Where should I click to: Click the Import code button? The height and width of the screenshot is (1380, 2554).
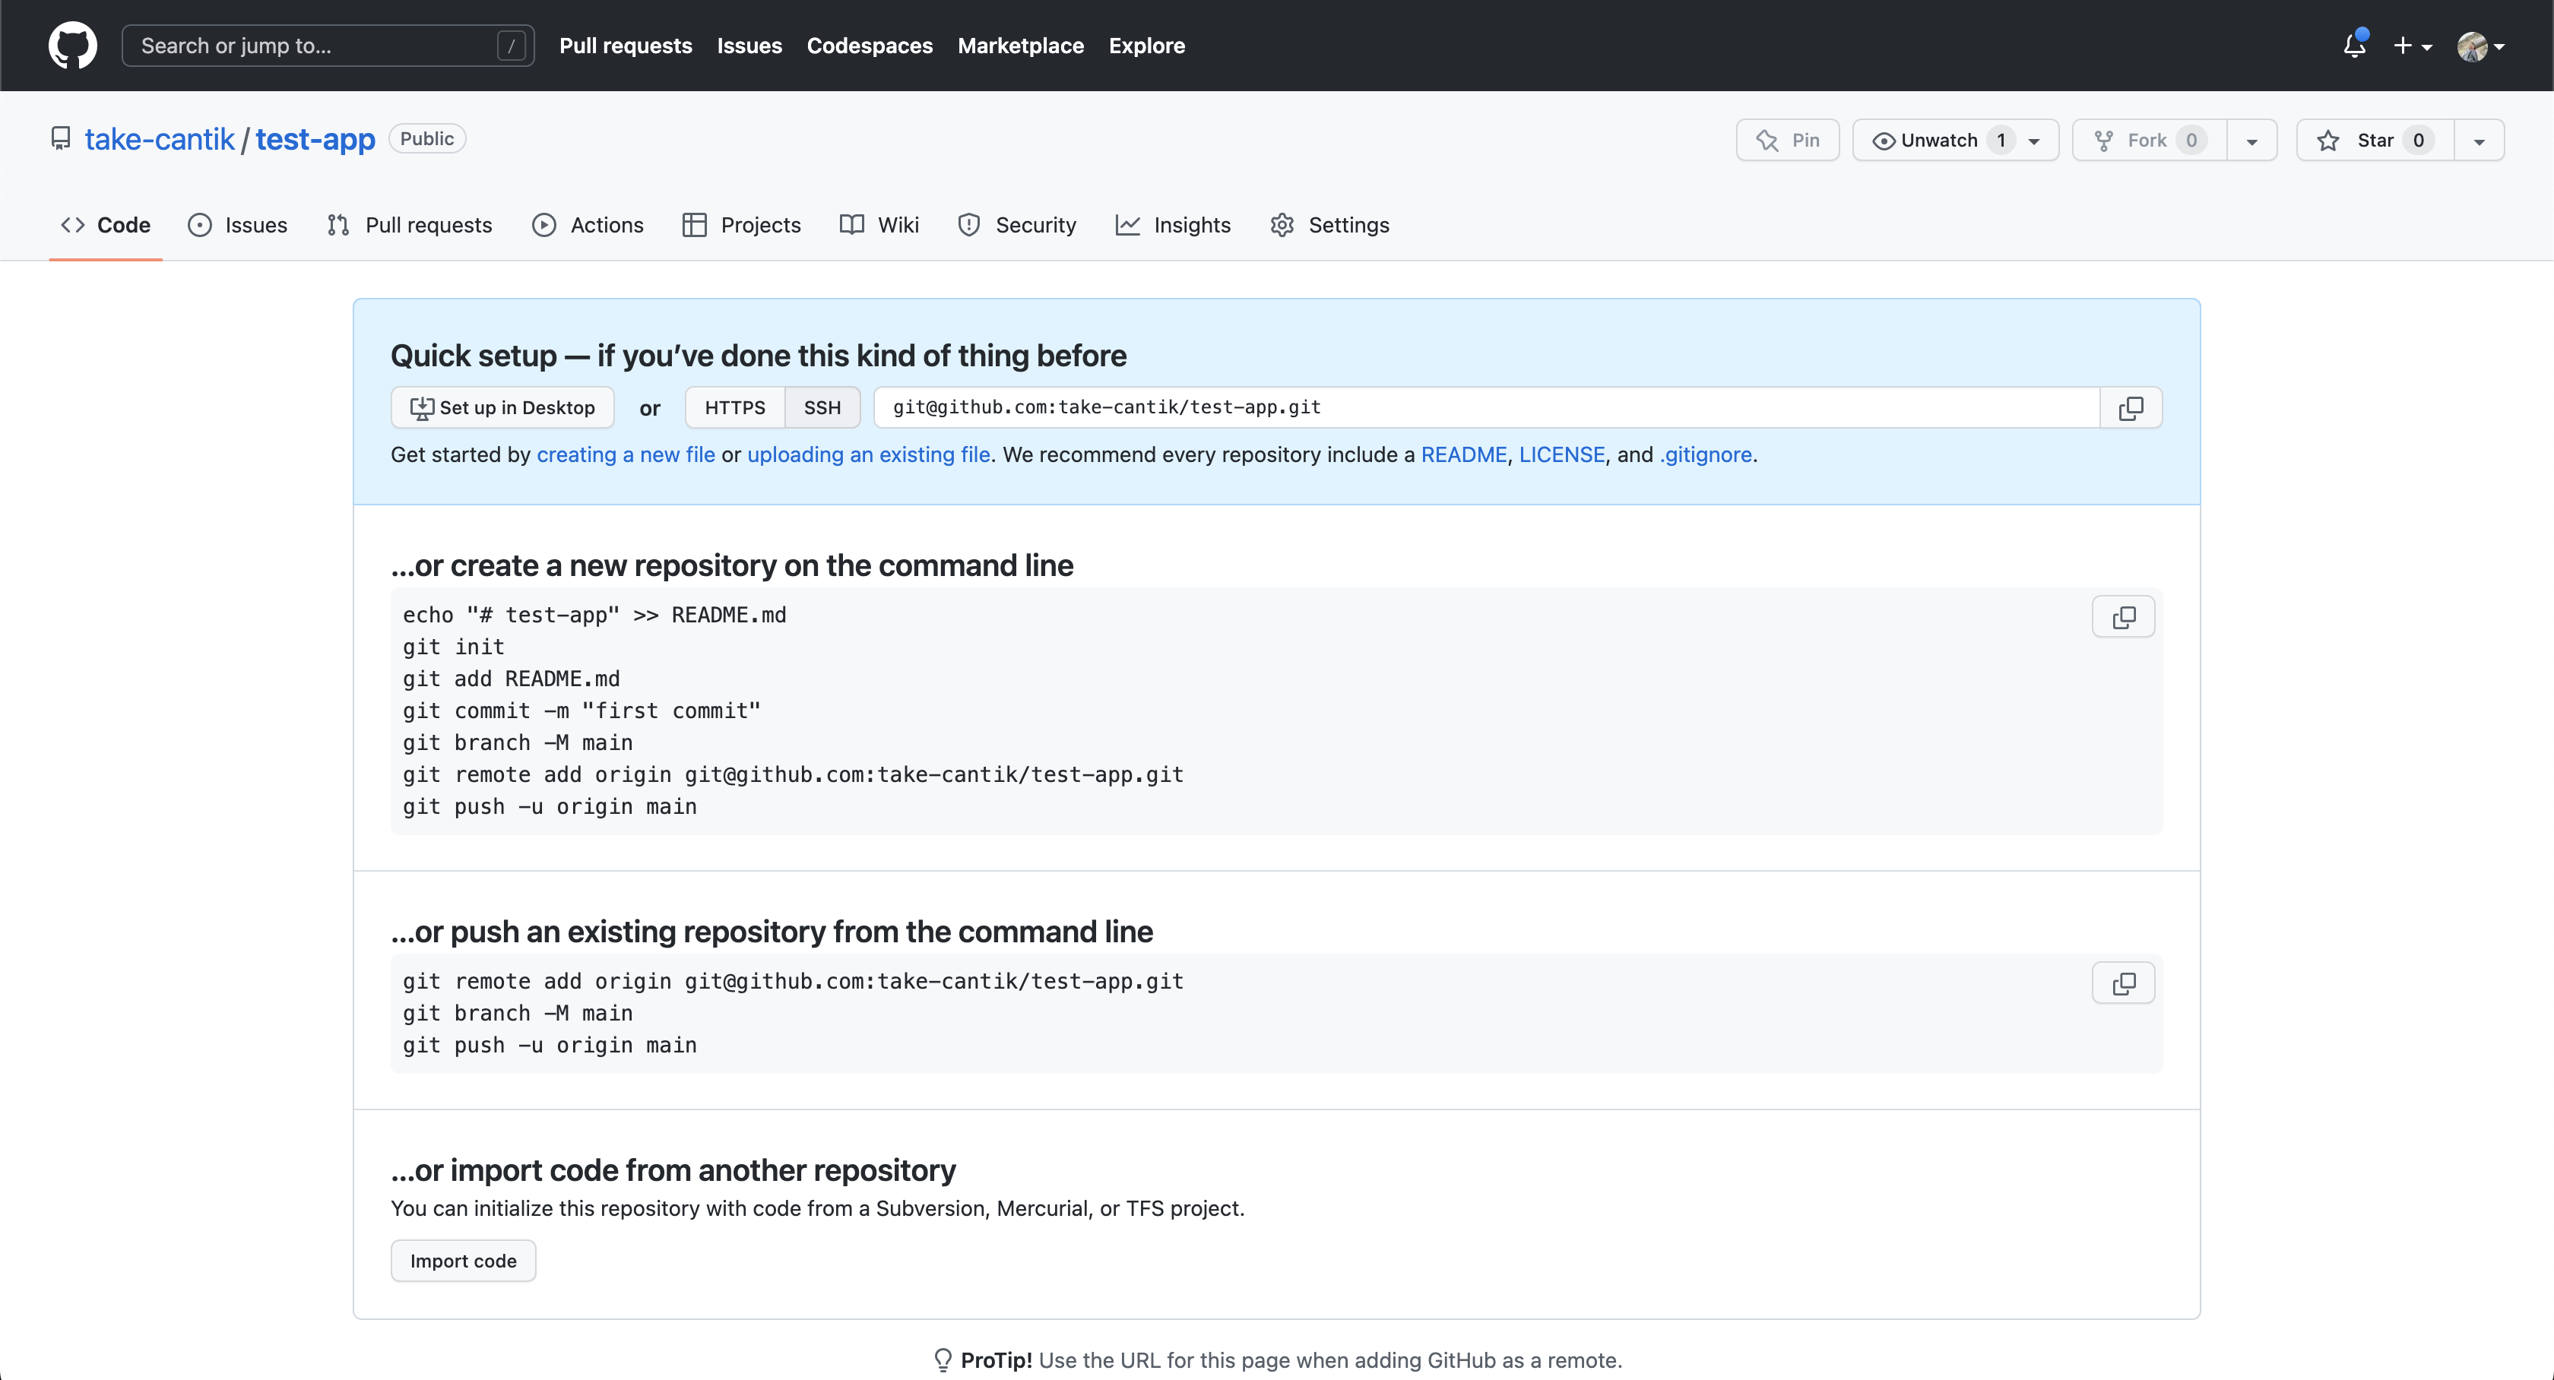point(463,1261)
